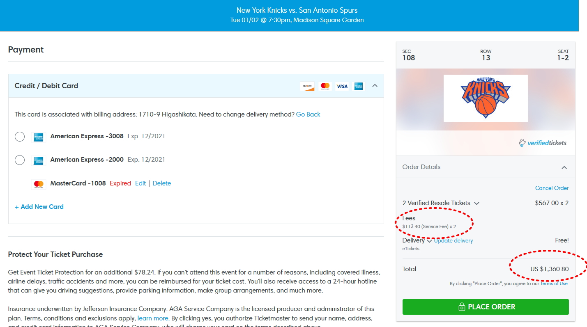
Task: Edit the expired MasterCard -1008
Action: pos(140,183)
